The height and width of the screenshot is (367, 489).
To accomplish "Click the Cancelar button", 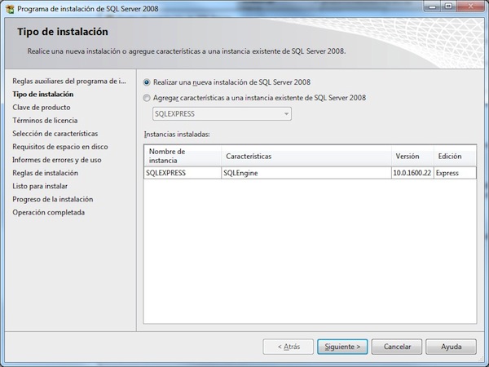I will (397, 347).
